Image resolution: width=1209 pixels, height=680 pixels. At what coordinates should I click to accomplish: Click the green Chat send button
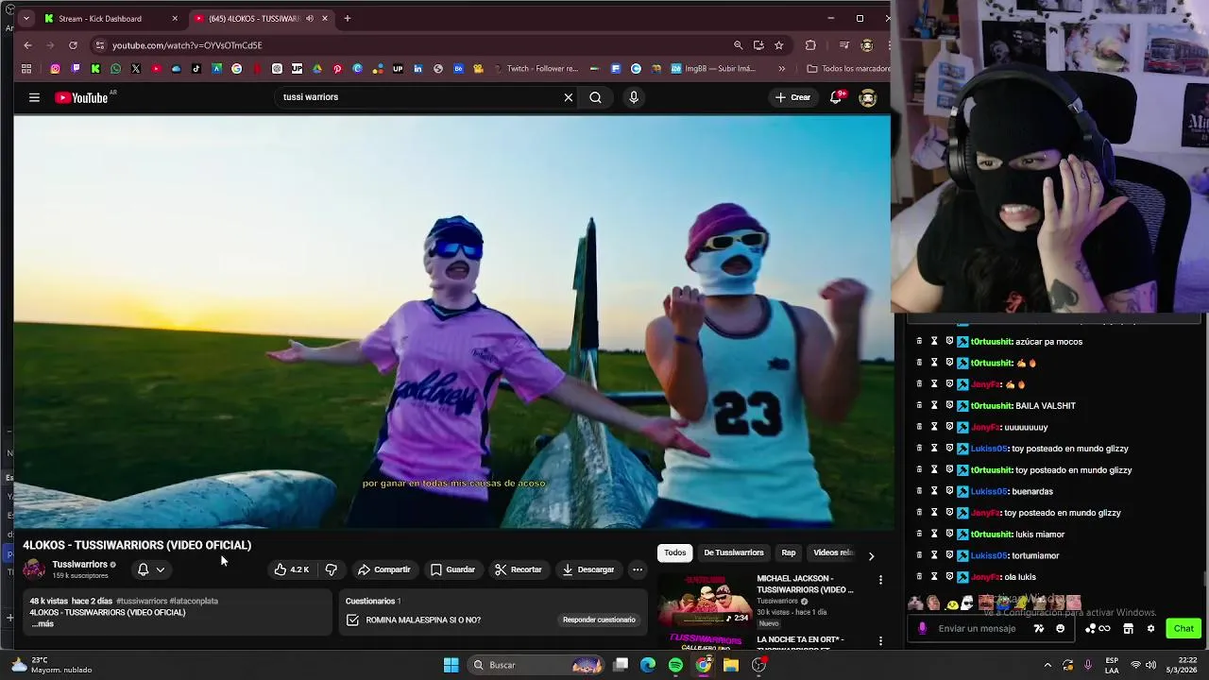coord(1183,628)
